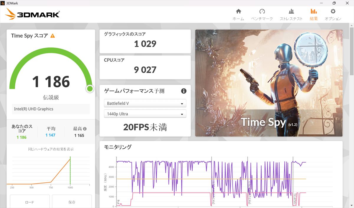The image size is (354, 208).
Task: Click the 保存 (Save) button
Action: pos(72,202)
